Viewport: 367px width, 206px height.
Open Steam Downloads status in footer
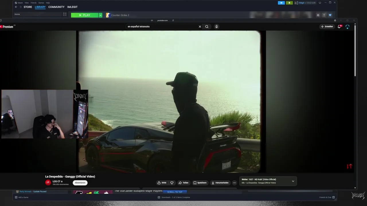174,197
